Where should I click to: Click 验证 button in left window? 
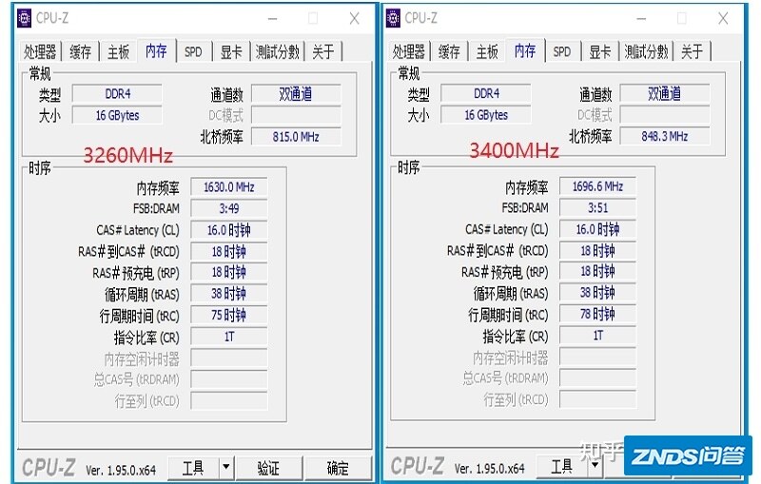tap(269, 468)
